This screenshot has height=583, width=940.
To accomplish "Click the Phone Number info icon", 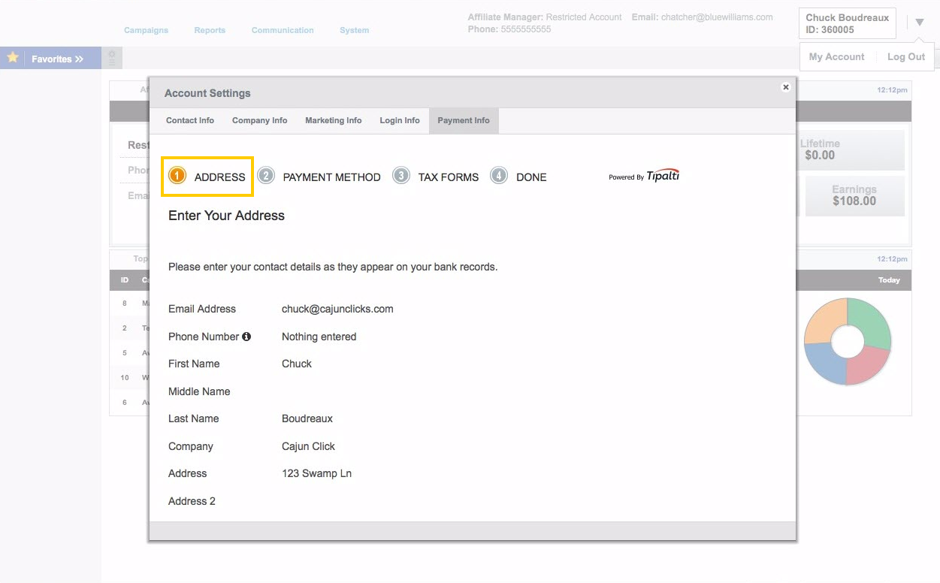I will click(247, 337).
